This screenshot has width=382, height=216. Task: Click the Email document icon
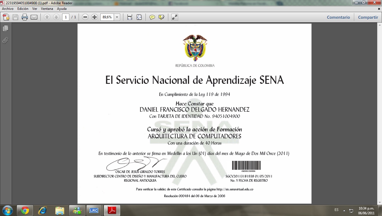34,17
